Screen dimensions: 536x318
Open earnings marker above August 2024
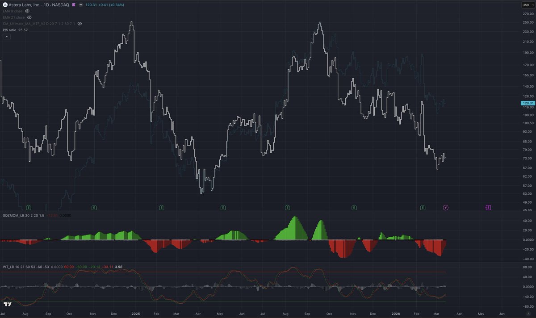pyautogui.click(x=29, y=207)
